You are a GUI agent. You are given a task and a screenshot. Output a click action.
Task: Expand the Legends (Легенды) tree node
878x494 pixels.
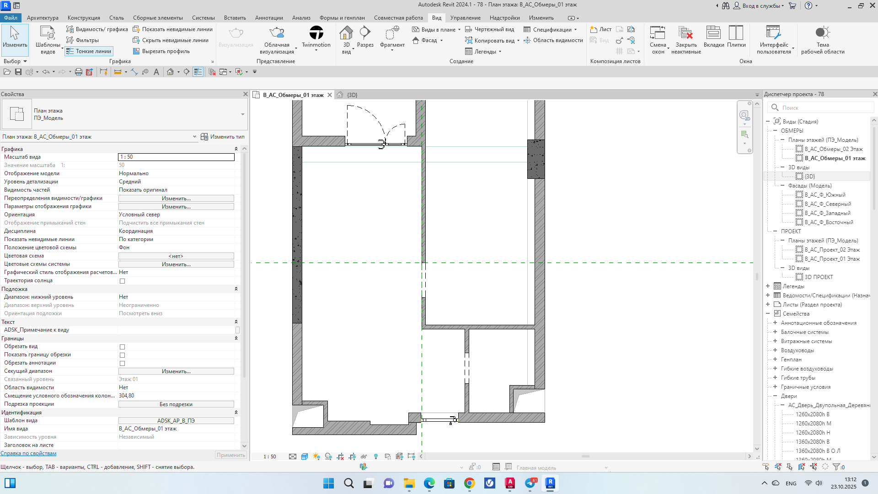click(x=768, y=286)
